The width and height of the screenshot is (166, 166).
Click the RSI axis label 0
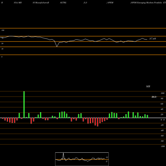point(2,57)
